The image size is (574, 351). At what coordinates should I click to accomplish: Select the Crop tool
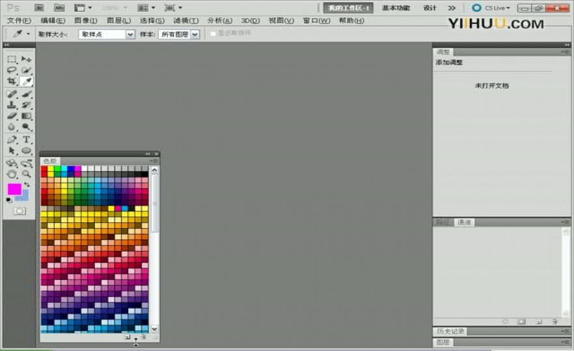(x=12, y=81)
